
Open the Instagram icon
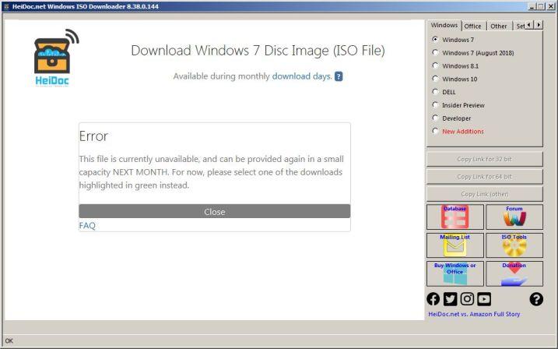click(x=467, y=299)
